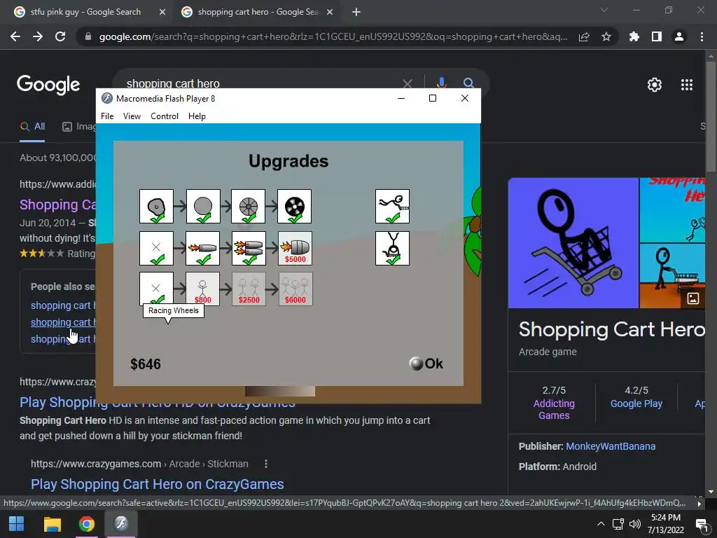Open File menu in Flash Player
The image size is (717, 538).
pyautogui.click(x=107, y=116)
